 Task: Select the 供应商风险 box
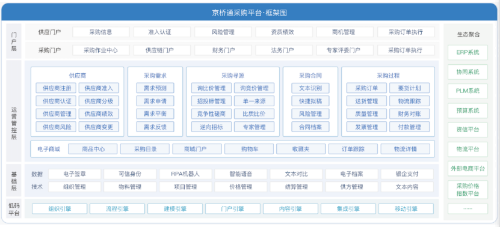point(56,127)
